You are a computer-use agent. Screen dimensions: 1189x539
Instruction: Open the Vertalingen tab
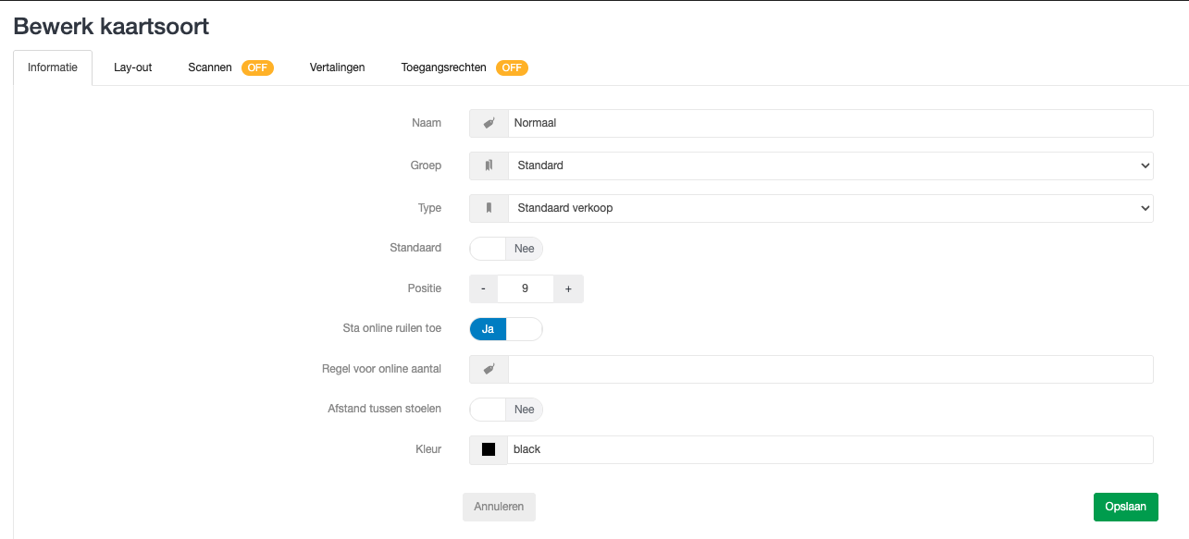(x=338, y=67)
